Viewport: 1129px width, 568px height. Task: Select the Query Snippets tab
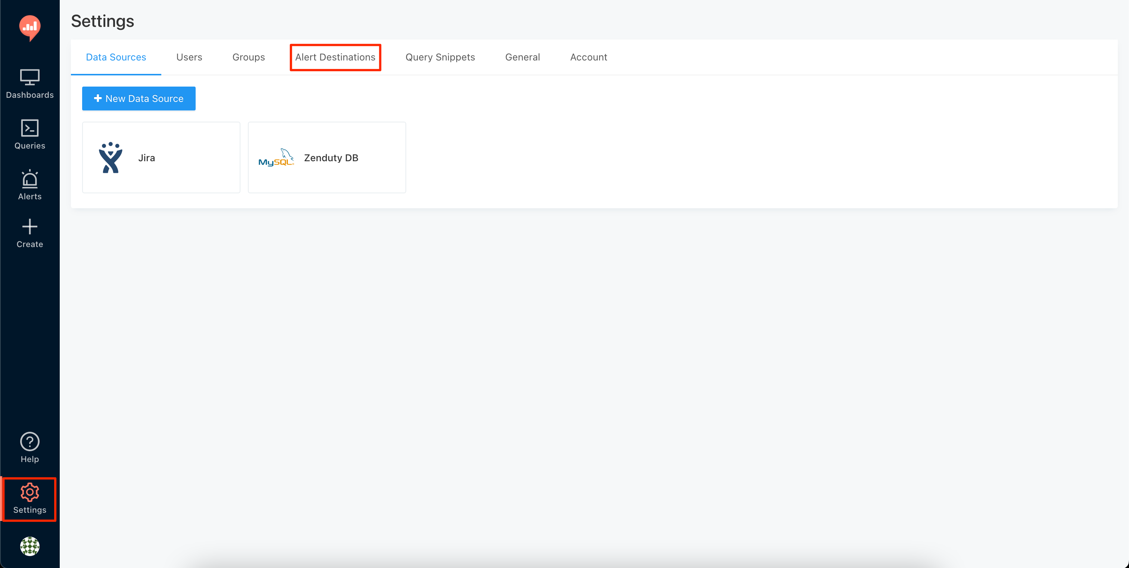click(x=440, y=57)
